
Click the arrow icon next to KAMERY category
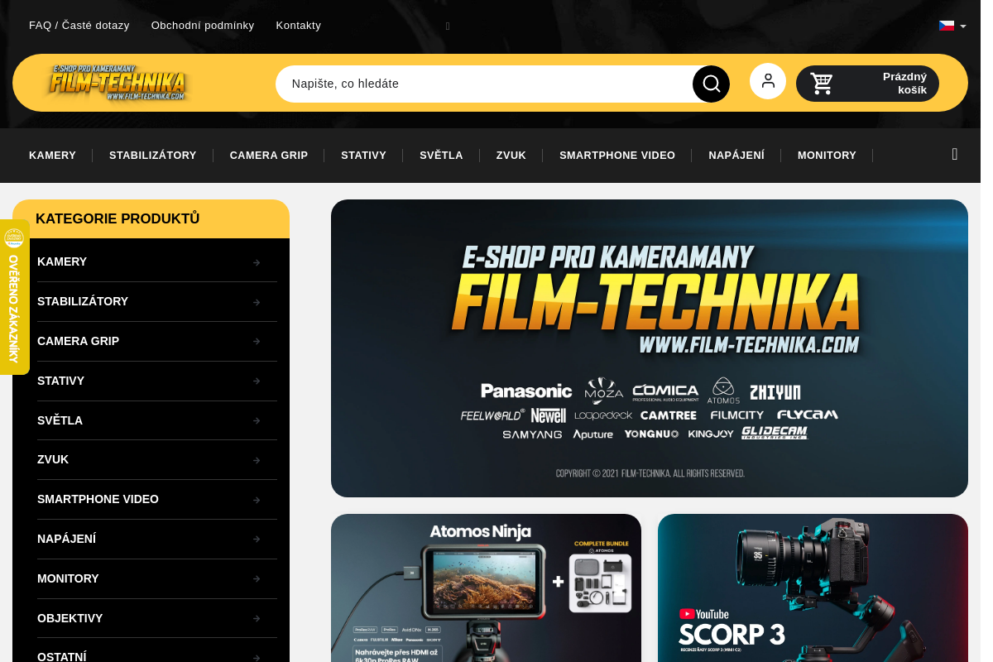(x=257, y=262)
